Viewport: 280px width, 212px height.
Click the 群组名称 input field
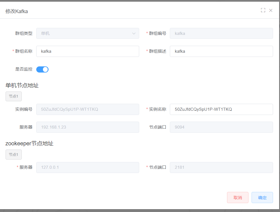tap(88, 51)
